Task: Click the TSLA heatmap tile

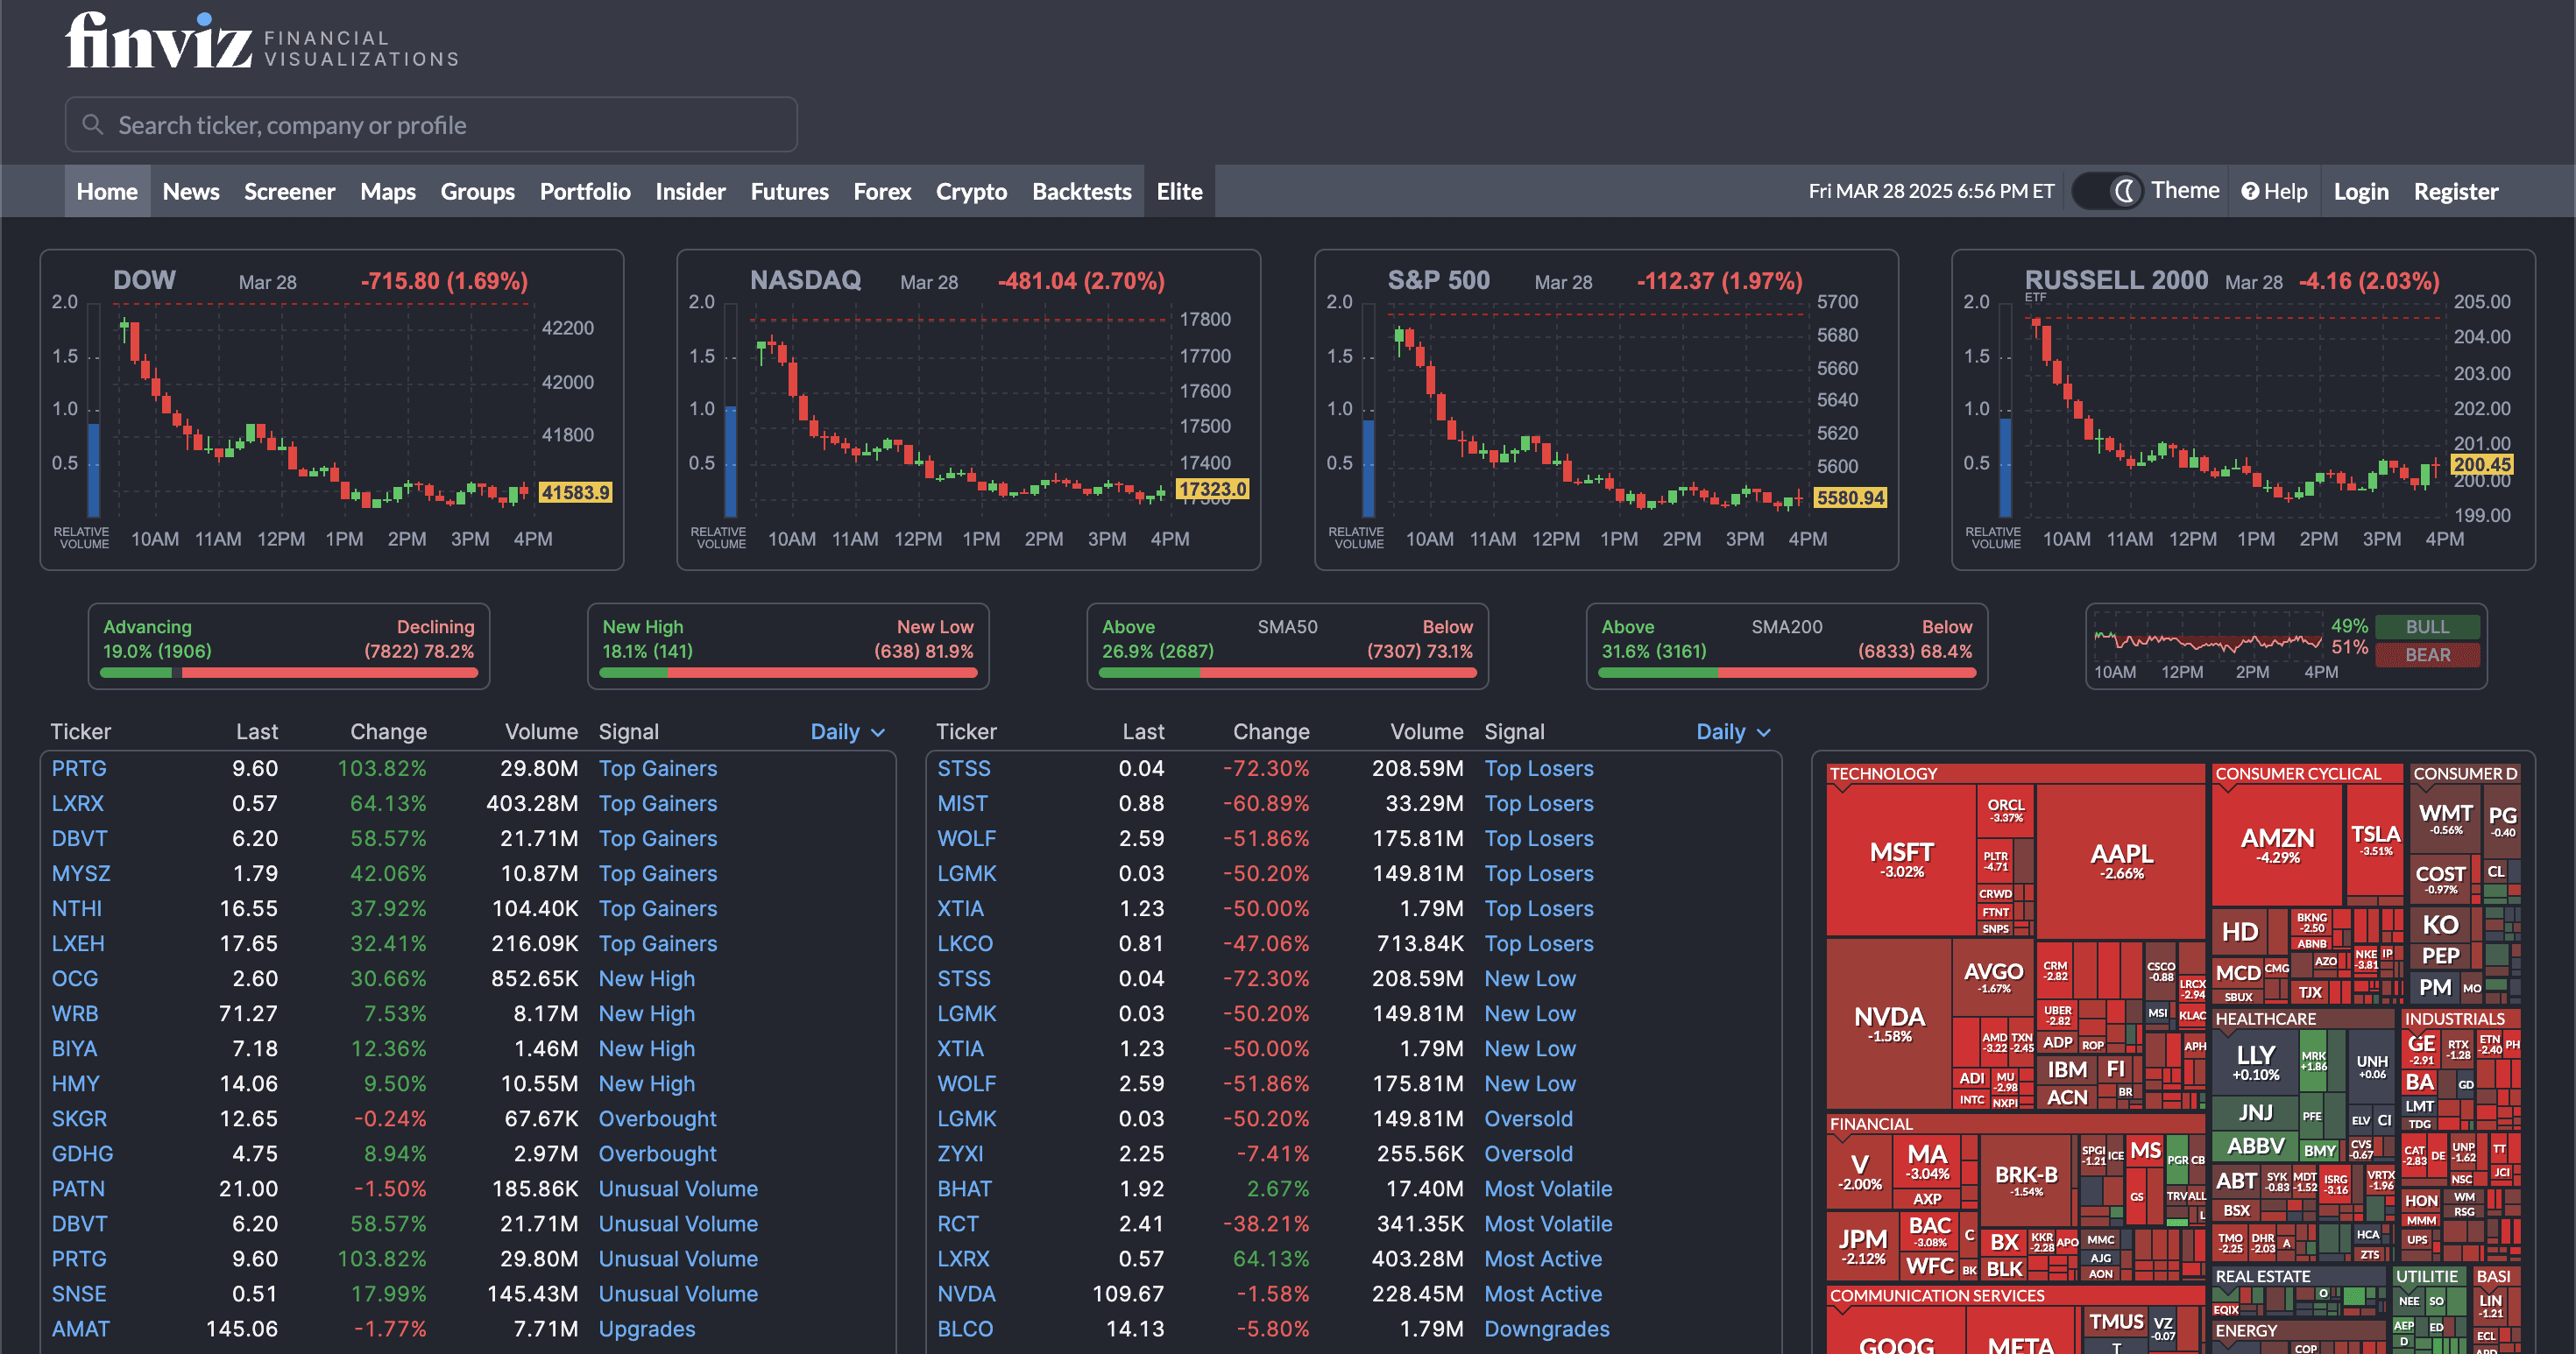Action: [x=2374, y=839]
